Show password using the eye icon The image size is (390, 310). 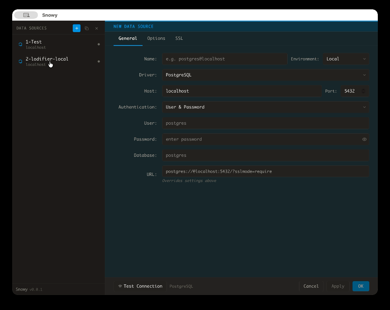pos(364,139)
